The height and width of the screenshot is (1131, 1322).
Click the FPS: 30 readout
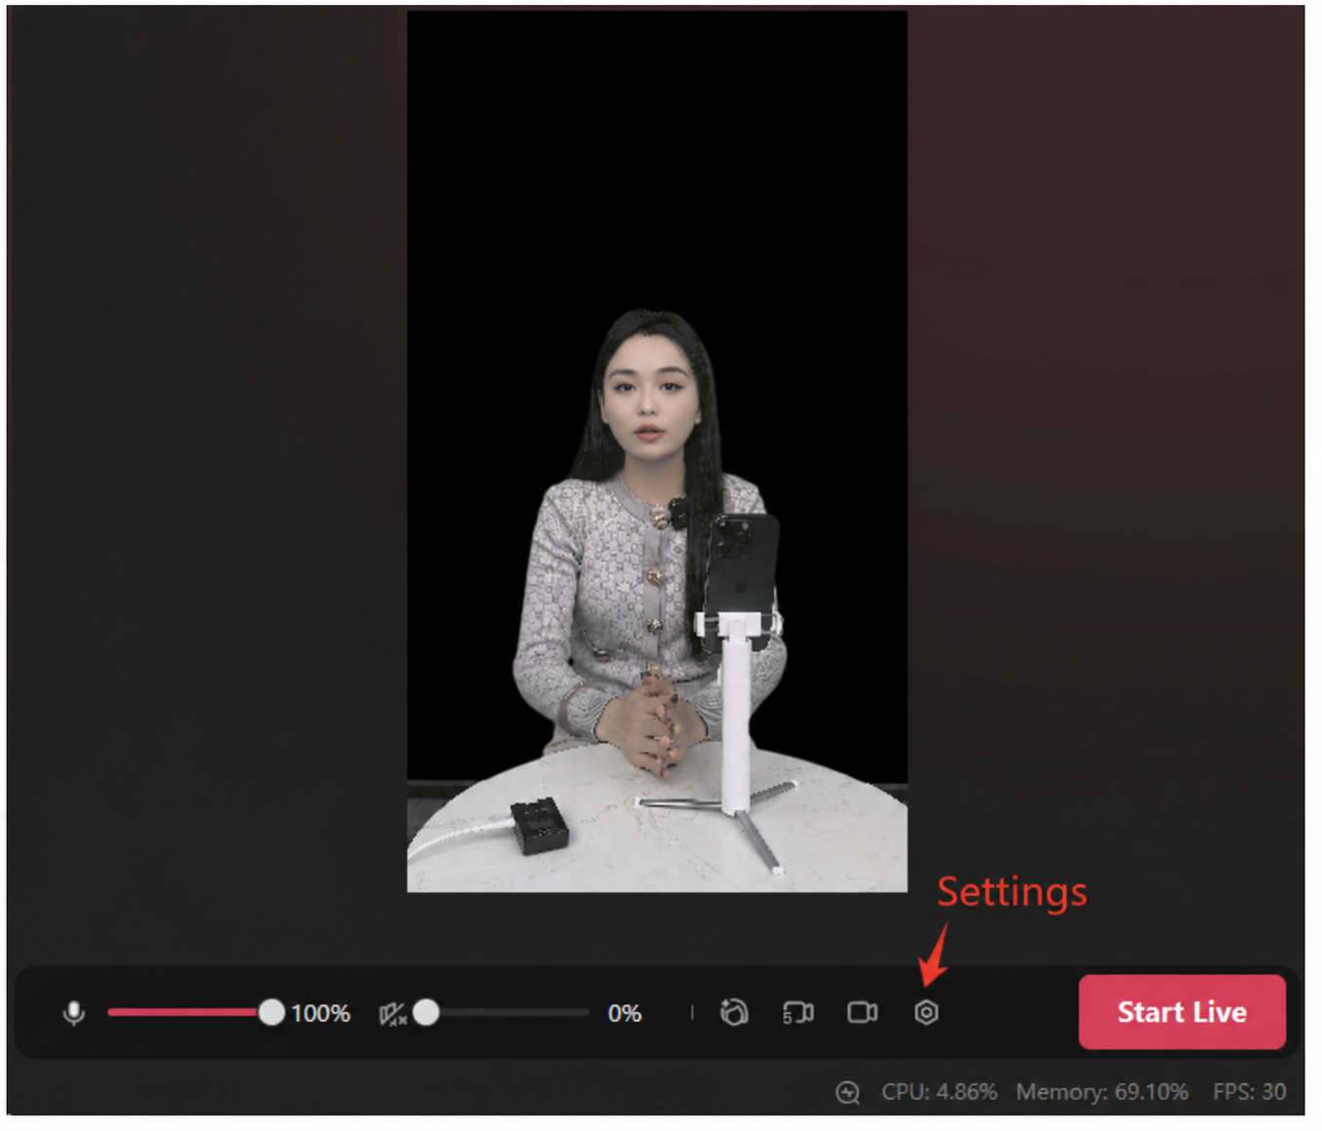click(1249, 1092)
